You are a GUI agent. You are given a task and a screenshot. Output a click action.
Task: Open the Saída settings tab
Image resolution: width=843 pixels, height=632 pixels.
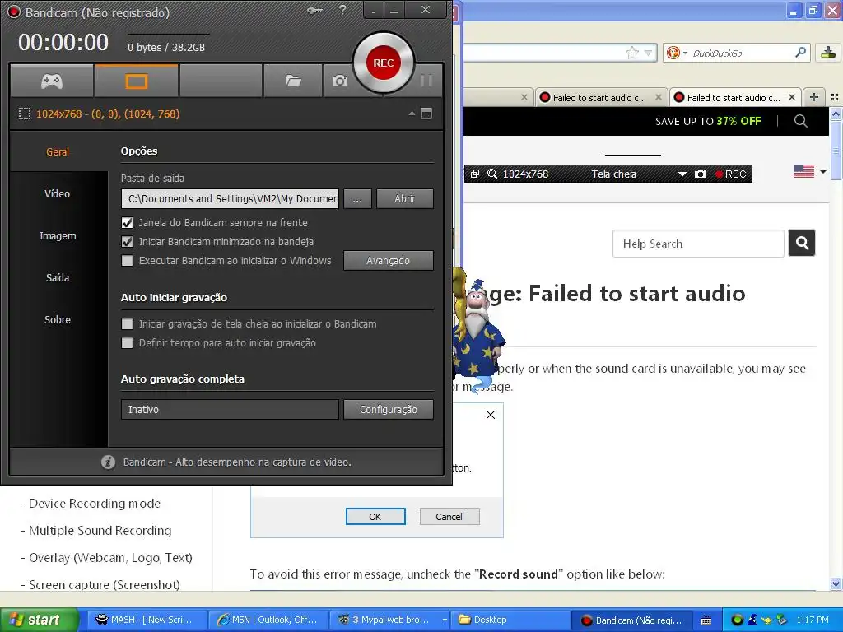[58, 277]
